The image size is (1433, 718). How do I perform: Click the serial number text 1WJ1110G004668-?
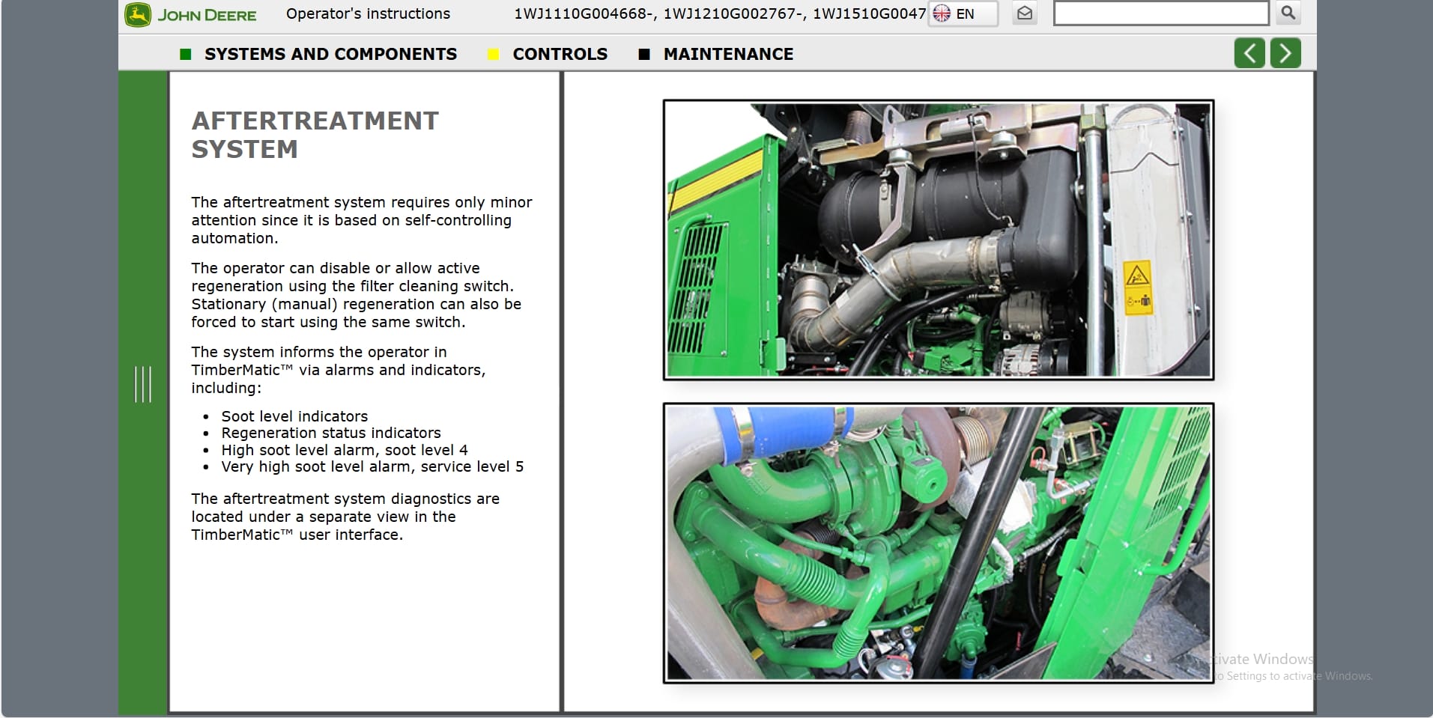[584, 13]
